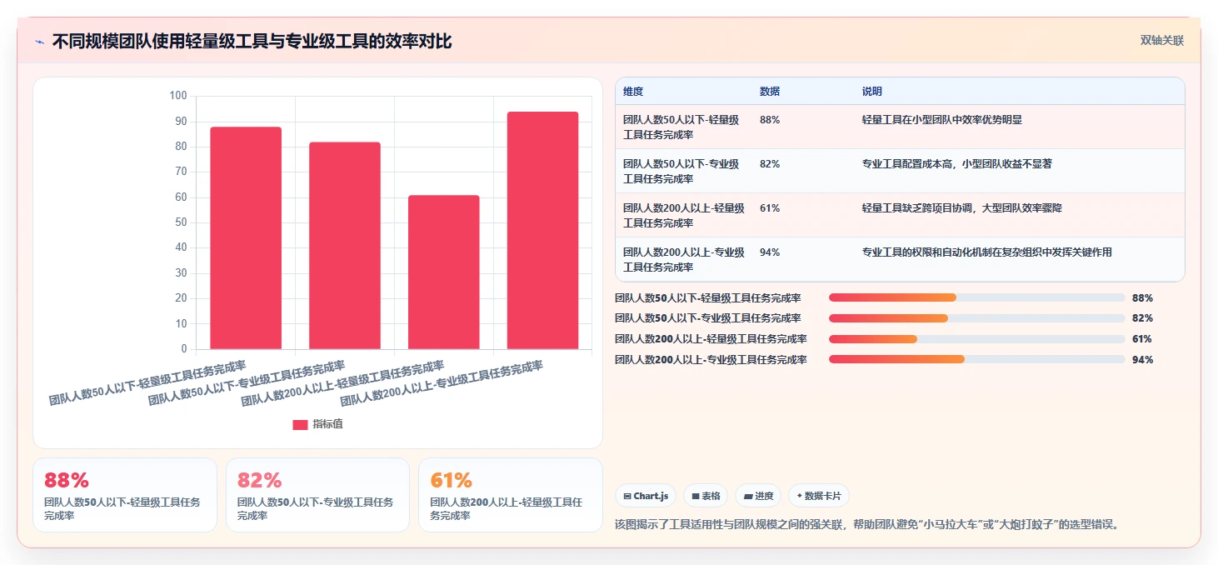Click the 61% progress bar
Viewport: 1218px width, 565px height.
tap(977, 339)
